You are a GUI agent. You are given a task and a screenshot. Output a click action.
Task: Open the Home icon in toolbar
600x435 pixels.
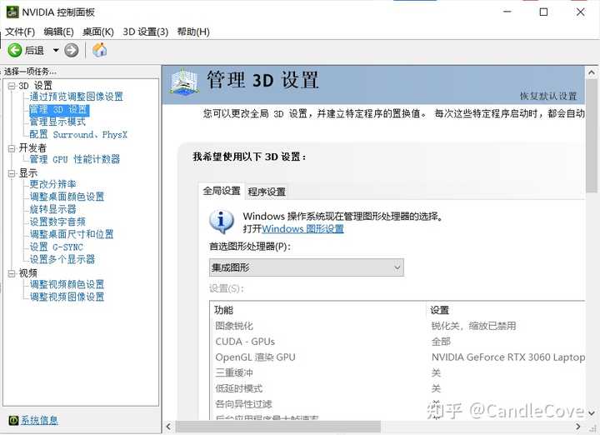[99, 50]
